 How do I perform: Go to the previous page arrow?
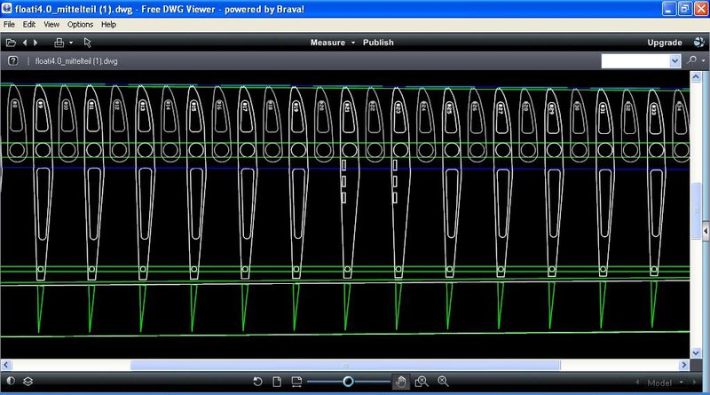point(25,43)
